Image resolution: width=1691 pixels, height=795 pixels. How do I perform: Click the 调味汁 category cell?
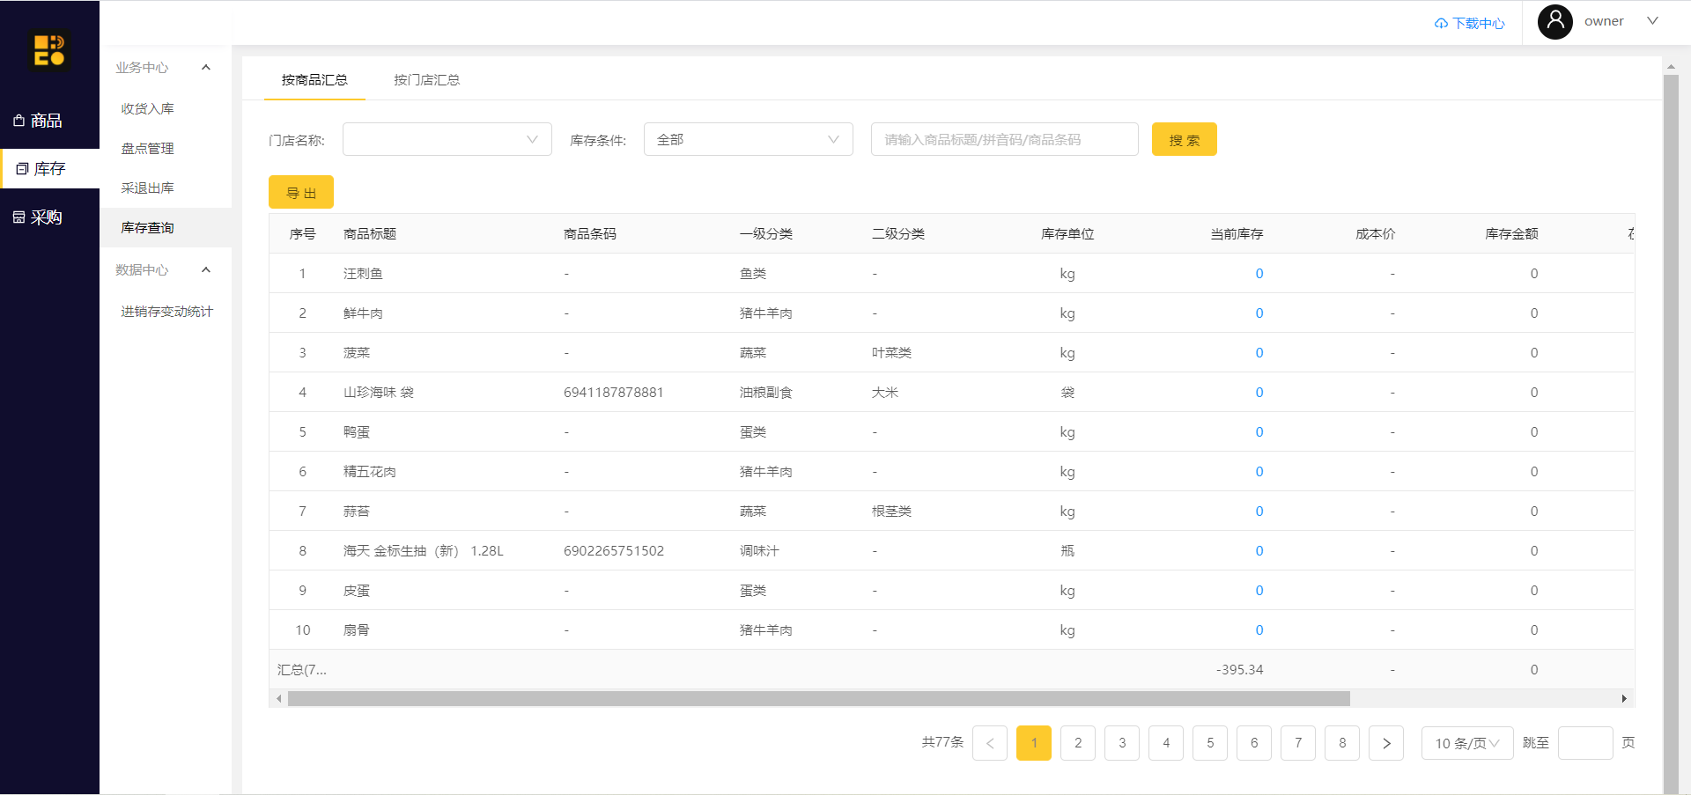[x=759, y=551]
